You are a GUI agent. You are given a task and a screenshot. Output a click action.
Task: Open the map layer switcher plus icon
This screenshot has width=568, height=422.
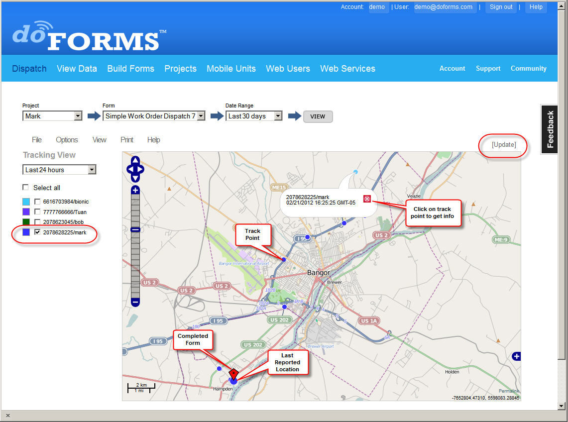[516, 356]
